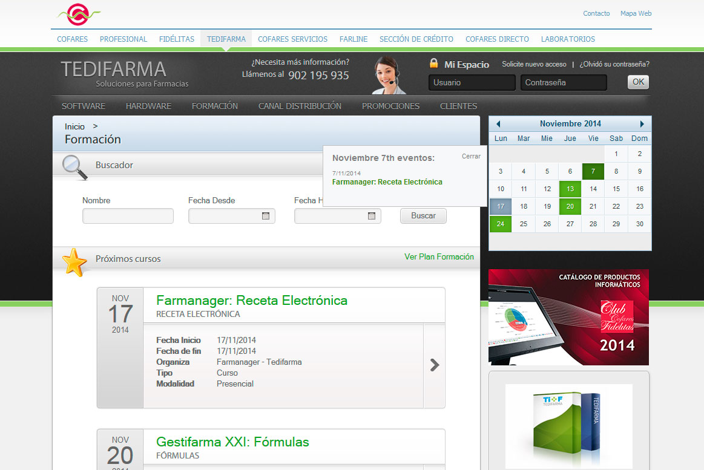Viewport: 704px width, 470px height.
Task: Go to next month with calendar right arrow
Action: [642, 123]
